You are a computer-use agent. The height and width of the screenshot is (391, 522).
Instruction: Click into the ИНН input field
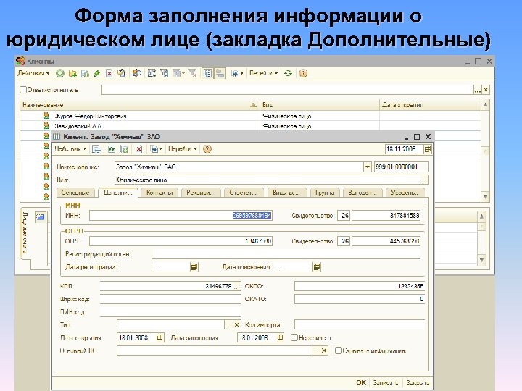[181, 216]
